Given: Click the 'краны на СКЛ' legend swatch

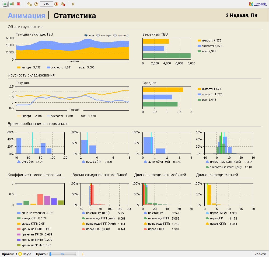Looking at the screenshot, I should tap(19, 229).
